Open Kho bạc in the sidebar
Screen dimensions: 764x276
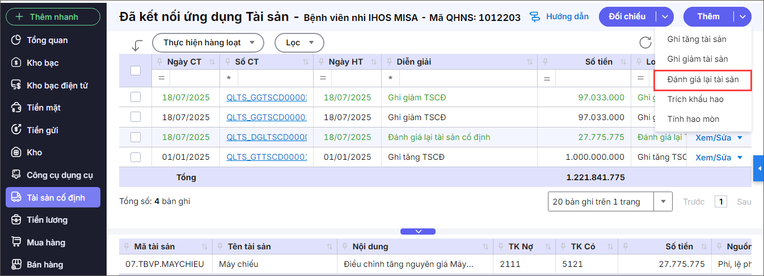(x=43, y=63)
